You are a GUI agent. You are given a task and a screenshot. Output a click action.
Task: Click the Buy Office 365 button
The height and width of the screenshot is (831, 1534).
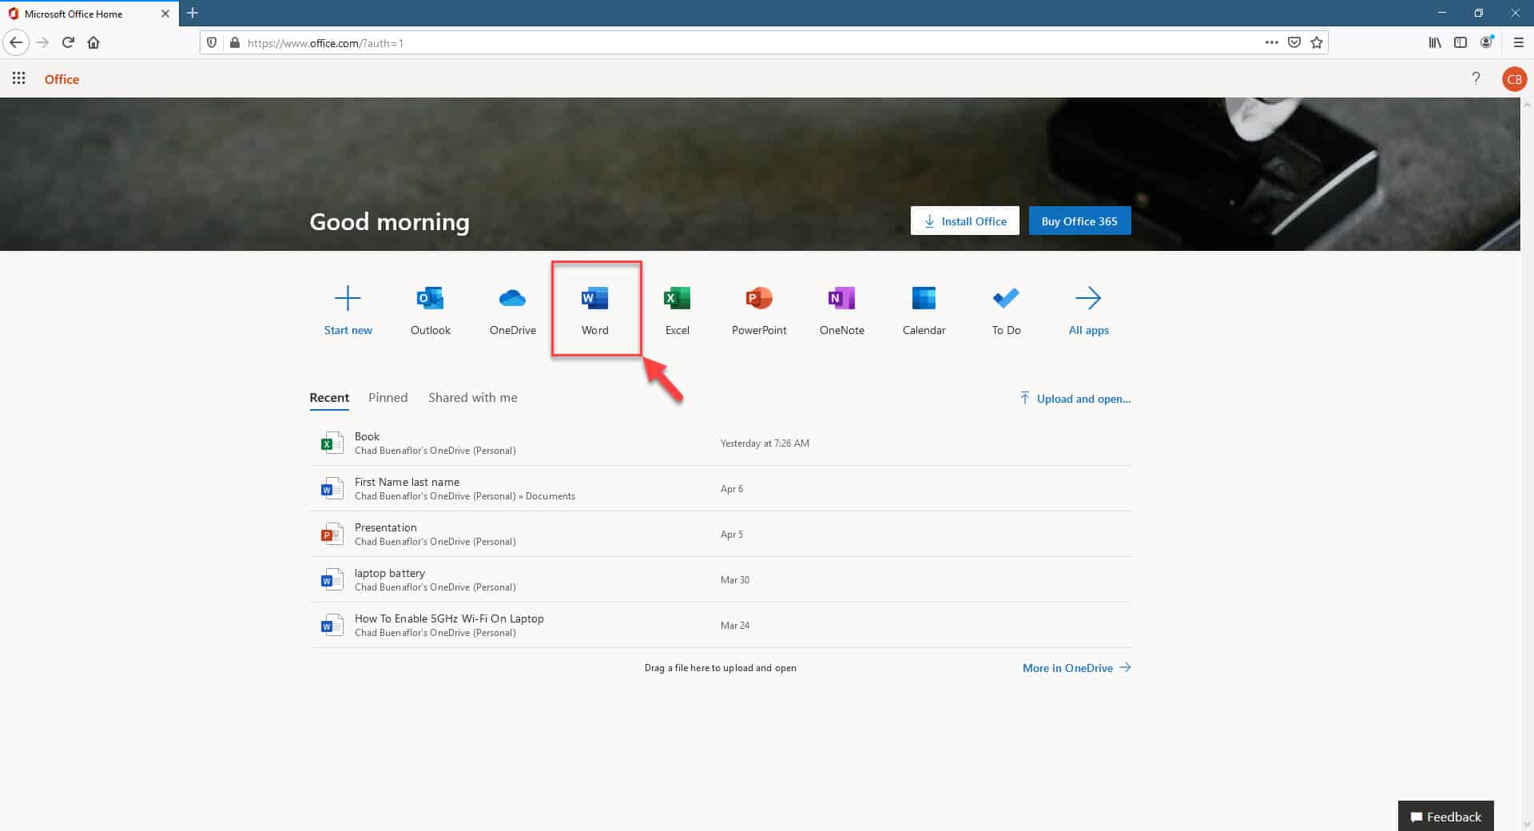click(1079, 221)
